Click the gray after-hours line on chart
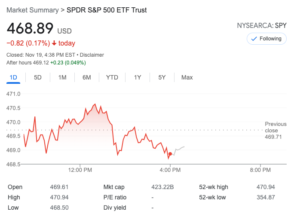This screenshot has width=300, height=217. tap(178, 150)
